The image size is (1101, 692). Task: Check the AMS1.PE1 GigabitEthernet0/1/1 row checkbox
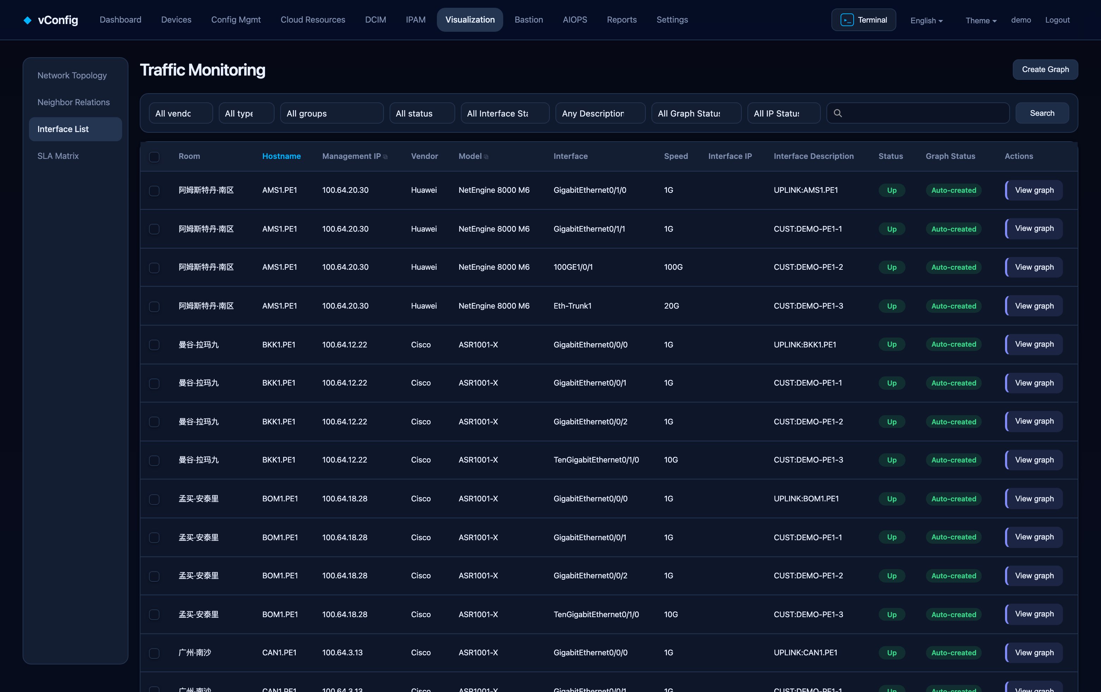pyautogui.click(x=155, y=229)
